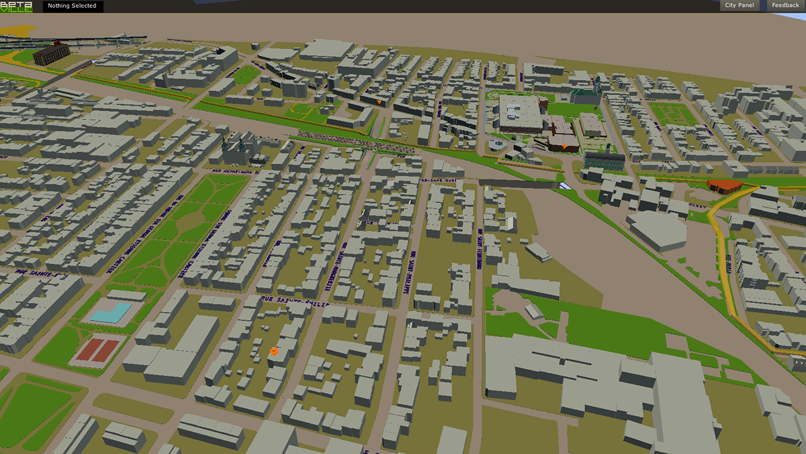Open the City Panel

(x=740, y=5)
